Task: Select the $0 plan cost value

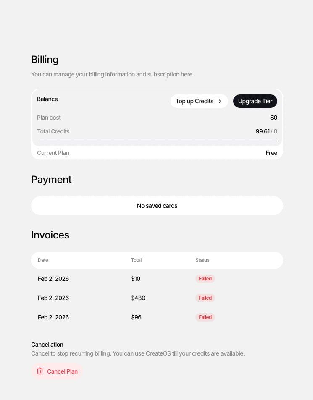Action: (274, 118)
